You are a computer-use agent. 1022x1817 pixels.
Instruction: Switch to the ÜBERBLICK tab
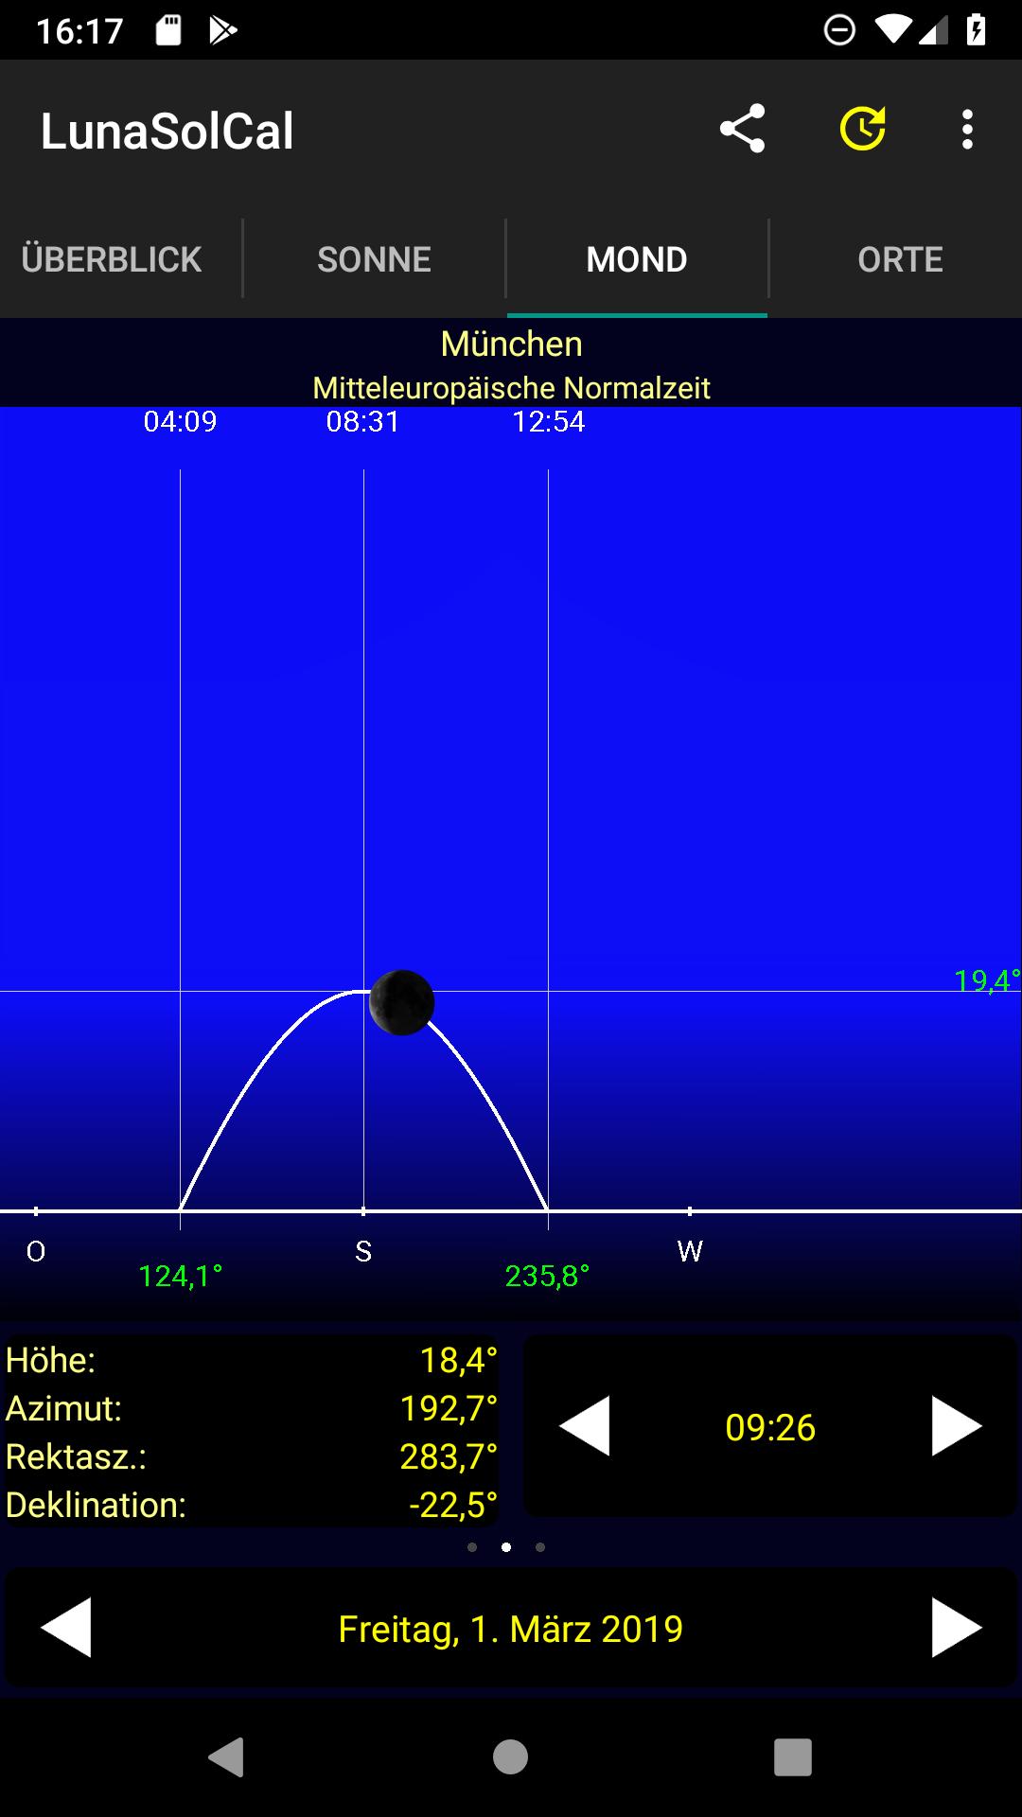click(112, 259)
